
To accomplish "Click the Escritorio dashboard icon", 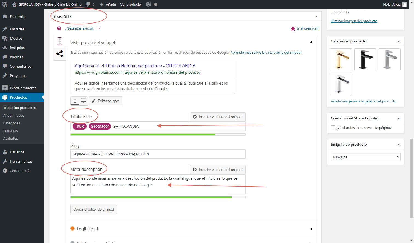I will [x=5, y=17].
